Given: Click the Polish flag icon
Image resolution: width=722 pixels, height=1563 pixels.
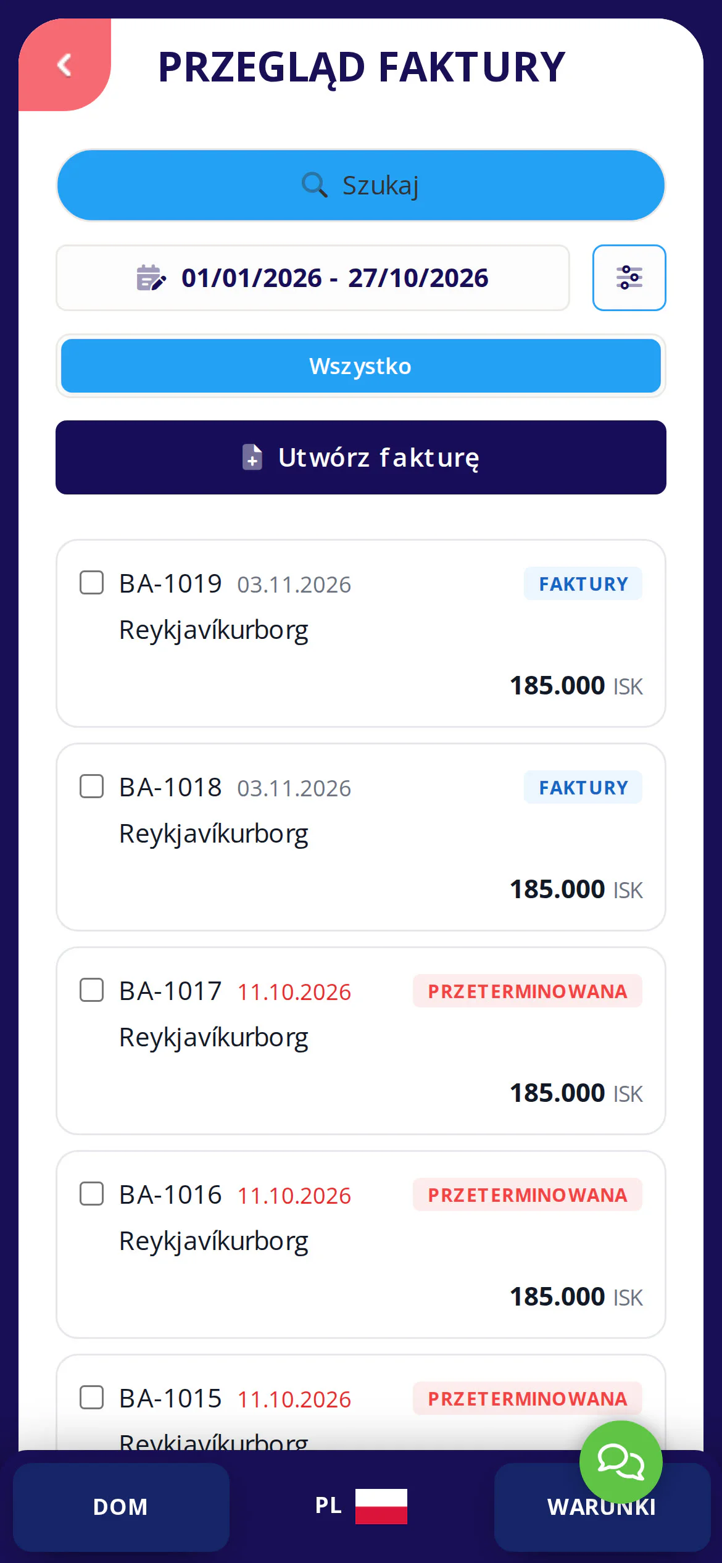Looking at the screenshot, I should (381, 1506).
